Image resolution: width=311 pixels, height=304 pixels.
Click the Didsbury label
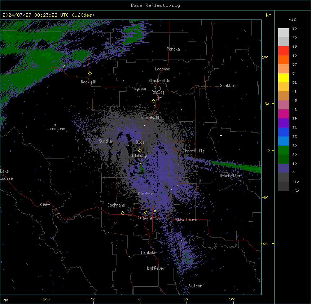(138, 156)
